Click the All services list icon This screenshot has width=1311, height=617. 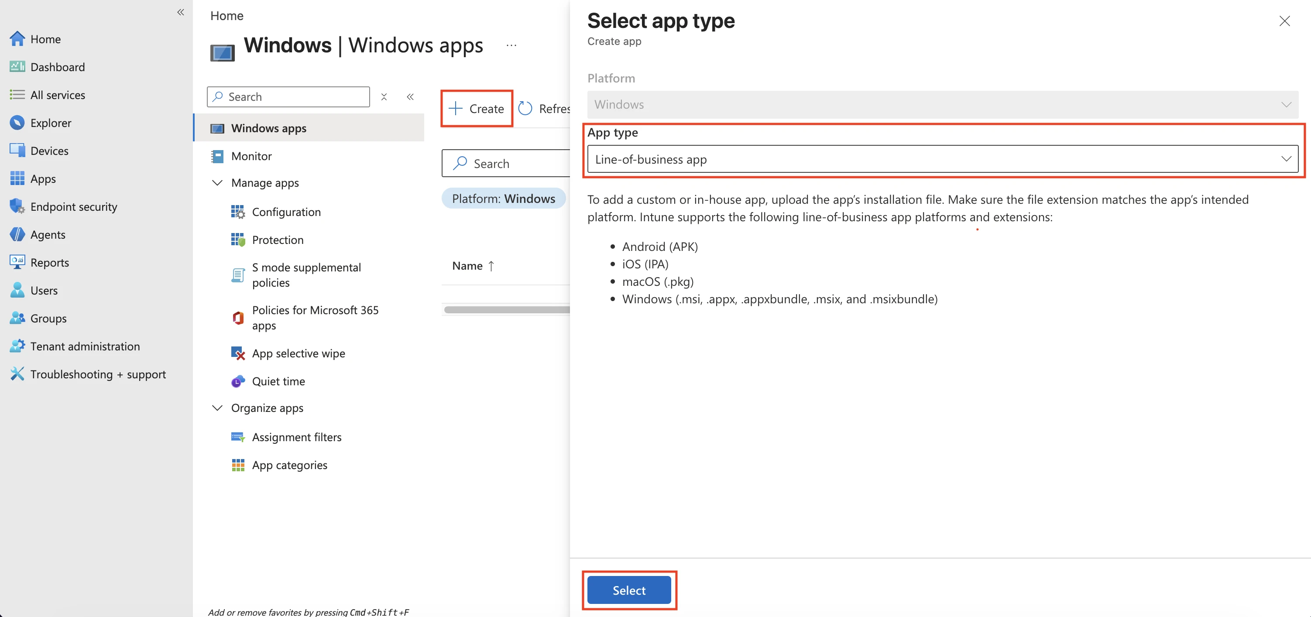pos(17,95)
